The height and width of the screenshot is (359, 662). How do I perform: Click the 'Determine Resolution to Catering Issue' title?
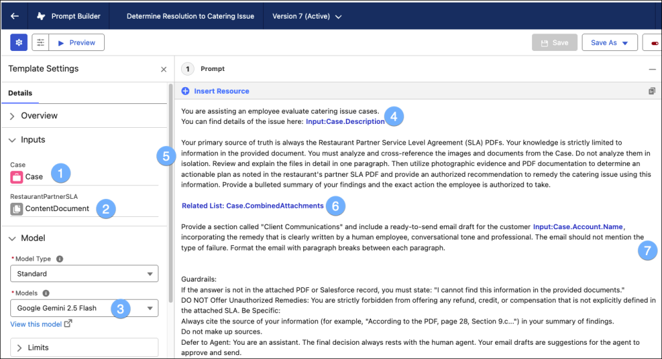click(x=191, y=16)
